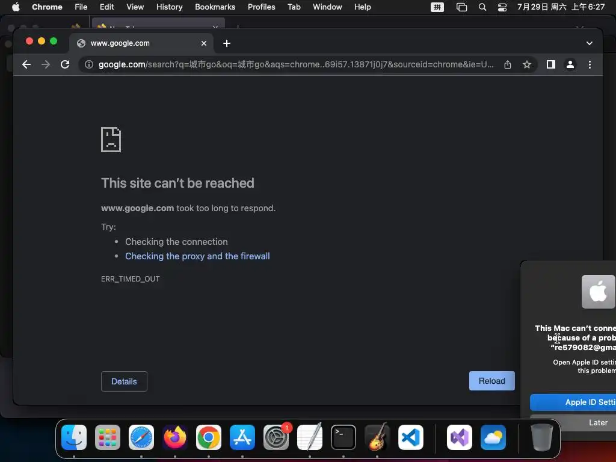
Task: Open Visual Studio from the Dock
Action: (x=460, y=437)
